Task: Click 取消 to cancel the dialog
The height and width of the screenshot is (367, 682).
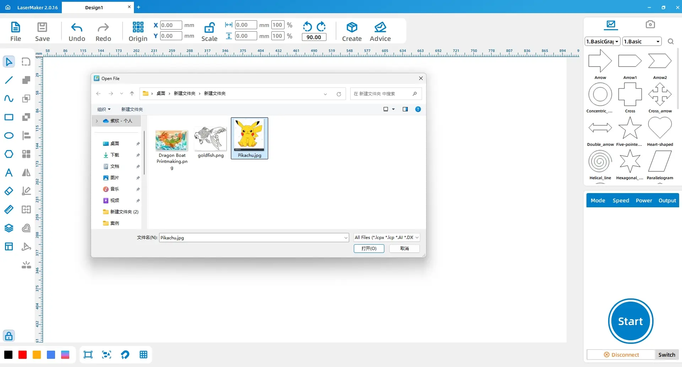Action: [x=404, y=248]
